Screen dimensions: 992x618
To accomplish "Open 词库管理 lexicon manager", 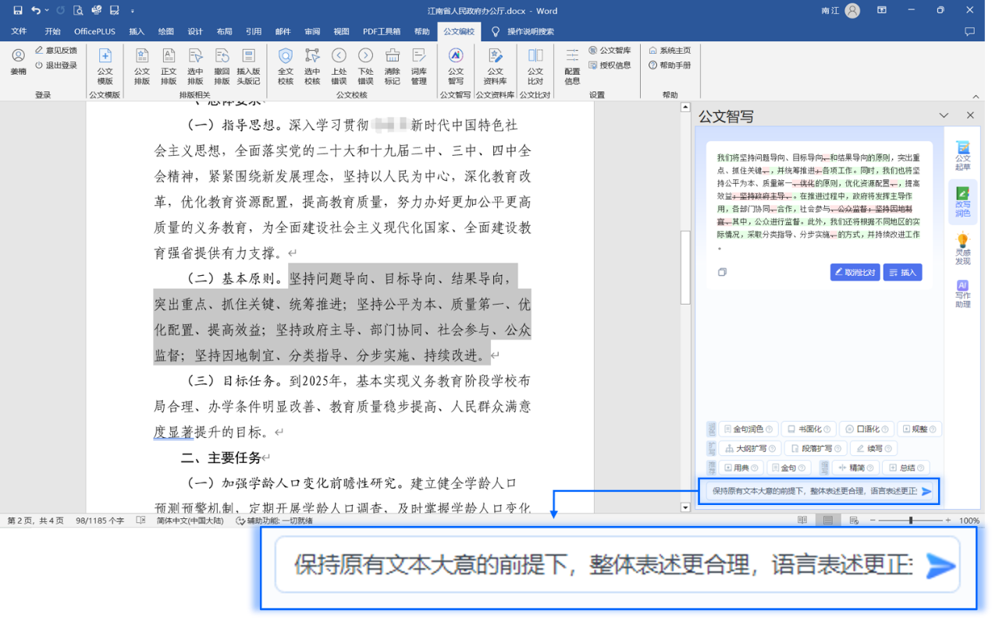I will click(x=419, y=65).
